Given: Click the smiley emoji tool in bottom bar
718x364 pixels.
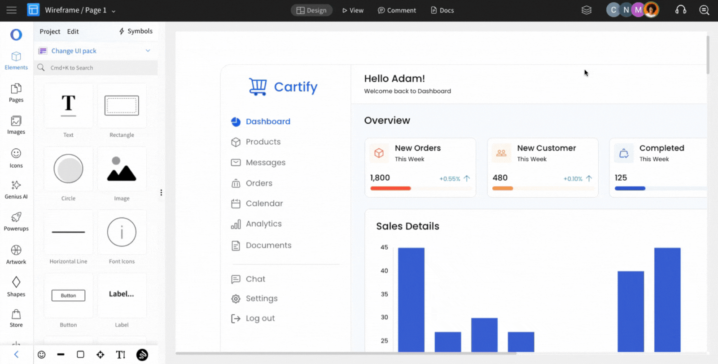Looking at the screenshot, I should (41, 355).
